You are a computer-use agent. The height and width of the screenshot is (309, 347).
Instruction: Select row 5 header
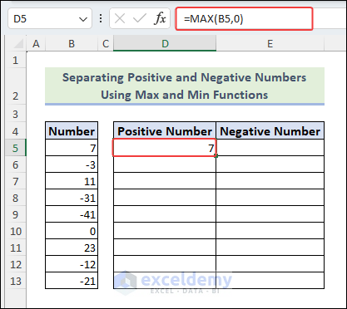point(16,148)
